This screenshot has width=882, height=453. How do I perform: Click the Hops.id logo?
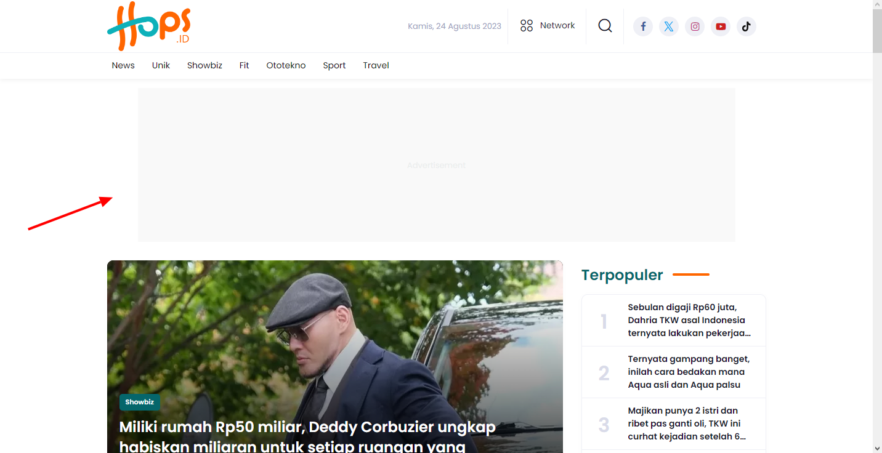[x=148, y=26]
